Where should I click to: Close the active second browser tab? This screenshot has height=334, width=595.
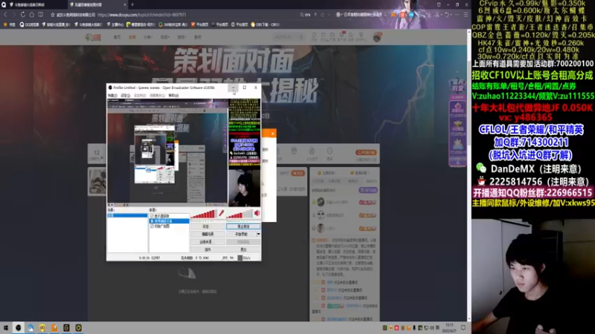point(124,4)
